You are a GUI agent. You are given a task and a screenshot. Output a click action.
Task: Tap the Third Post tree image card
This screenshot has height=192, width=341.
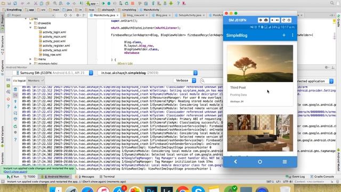pos(260,63)
